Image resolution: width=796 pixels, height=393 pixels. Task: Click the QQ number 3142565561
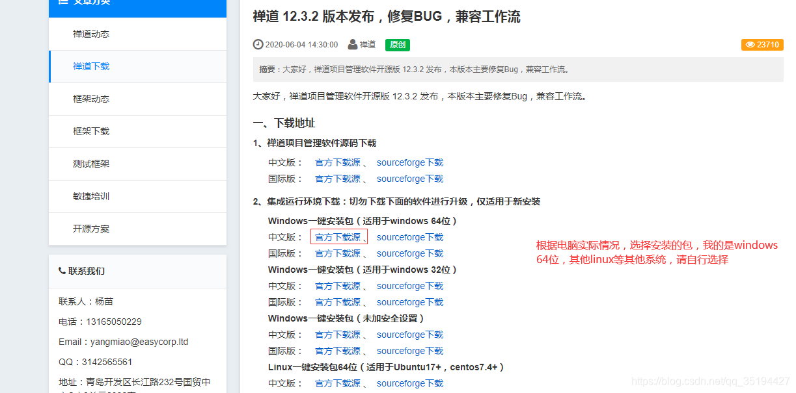[107, 362]
